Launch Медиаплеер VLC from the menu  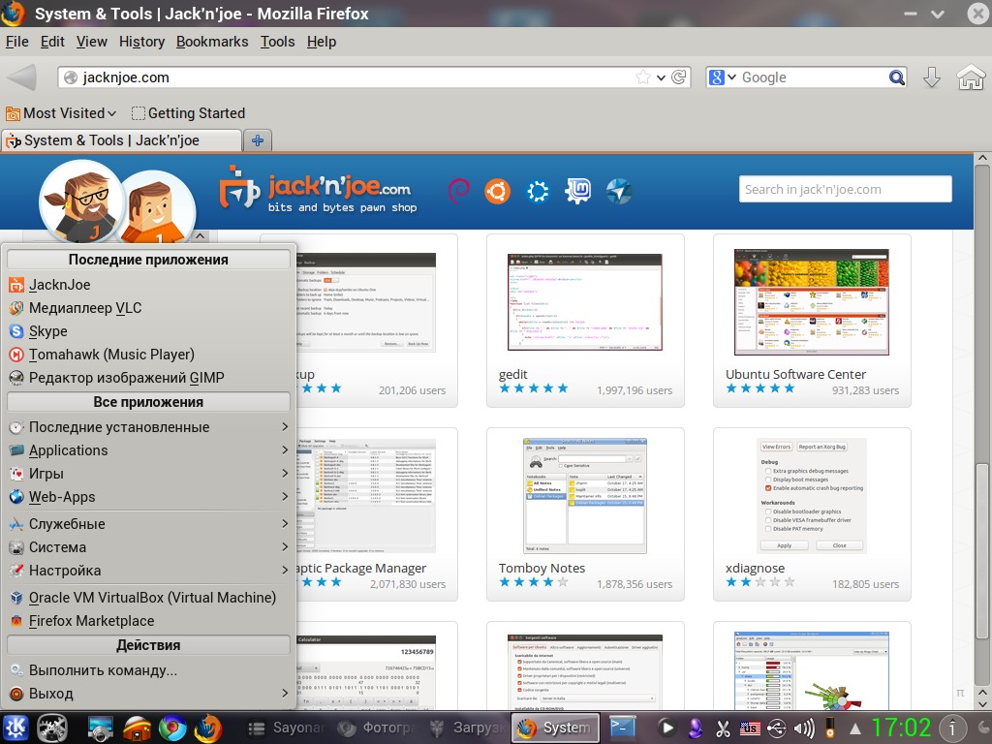(148, 308)
